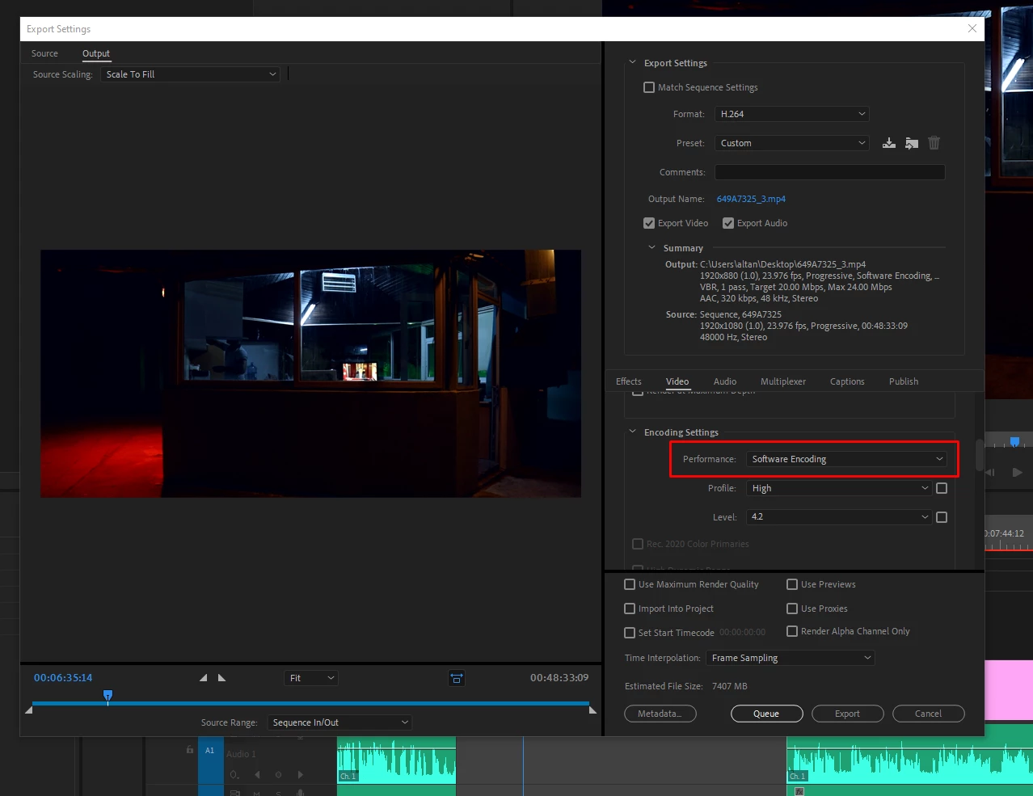Delete the selected preset with trash icon

(x=934, y=143)
